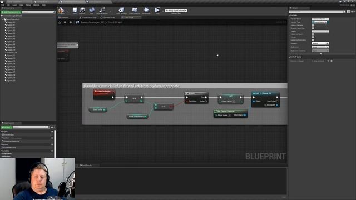Add a new variable with Variables plus icon
Image resolution: width=356 pixels, height=200 pixels.
click(52, 151)
